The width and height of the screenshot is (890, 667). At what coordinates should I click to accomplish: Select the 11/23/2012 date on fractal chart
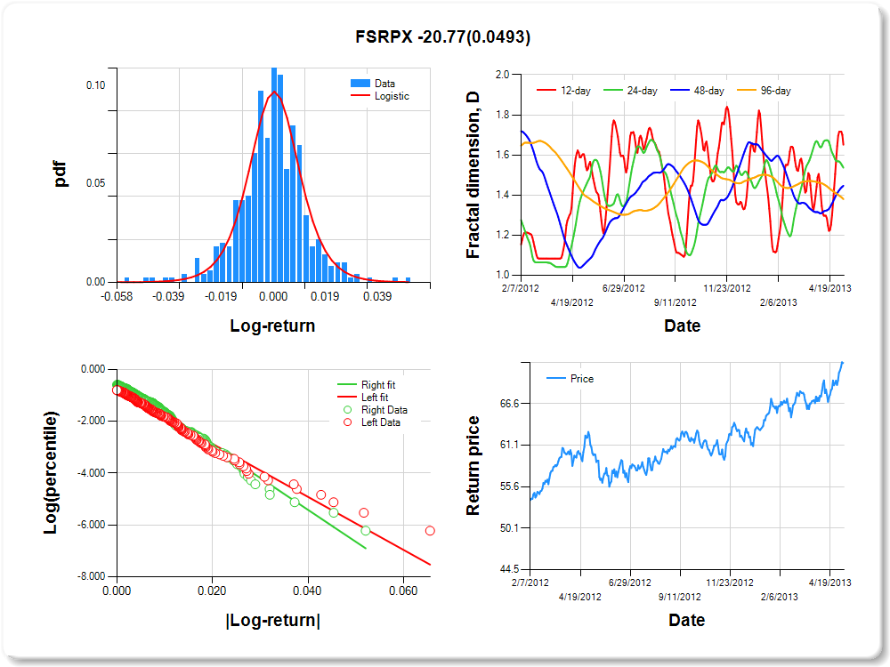tap(727, 288)
